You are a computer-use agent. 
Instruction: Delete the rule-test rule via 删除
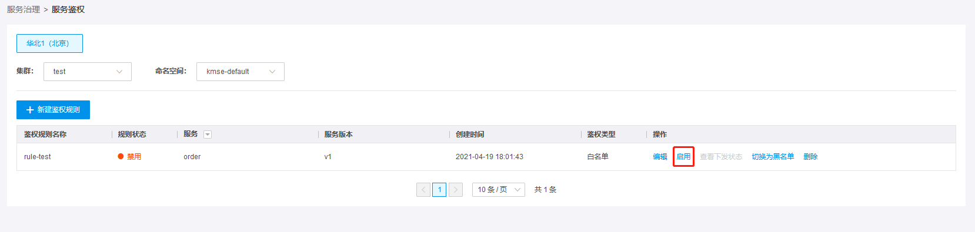[810, 157]
